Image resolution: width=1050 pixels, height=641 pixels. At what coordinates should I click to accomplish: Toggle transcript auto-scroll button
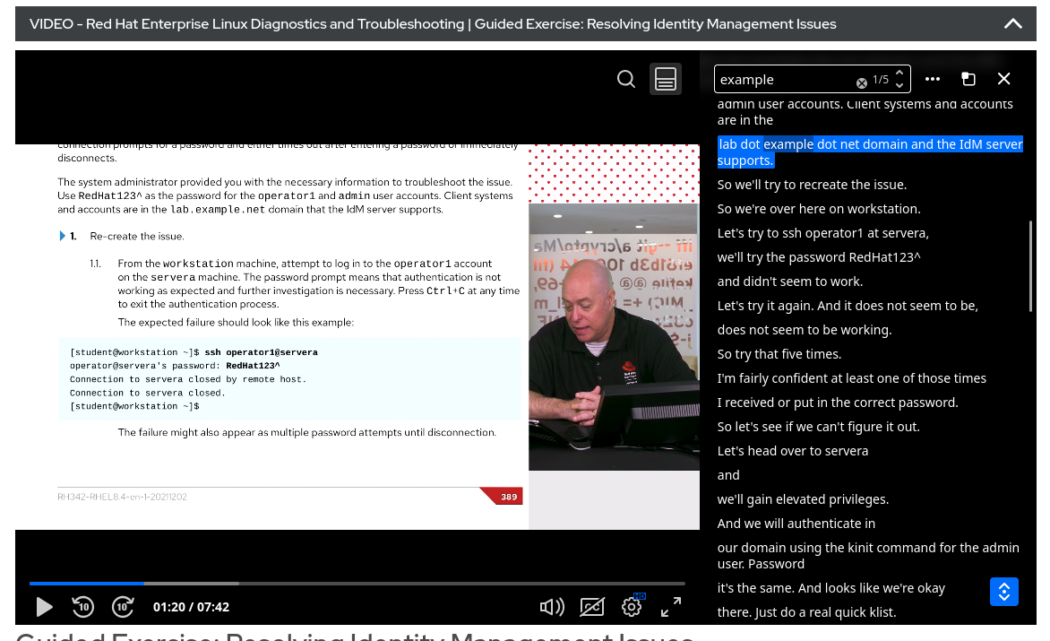coord(1003,592)
